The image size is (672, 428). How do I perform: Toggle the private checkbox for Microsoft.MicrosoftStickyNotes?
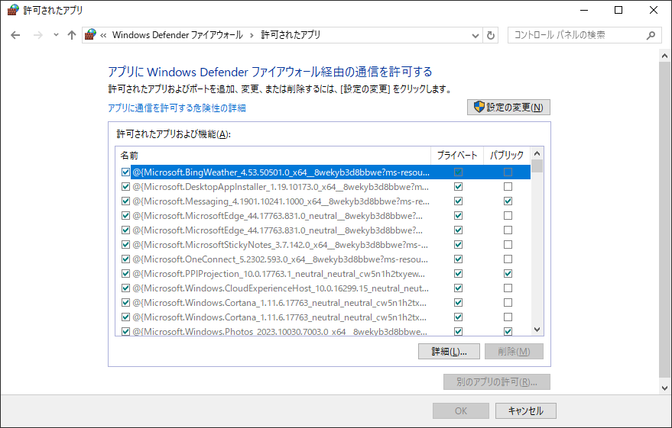[458, 245]
